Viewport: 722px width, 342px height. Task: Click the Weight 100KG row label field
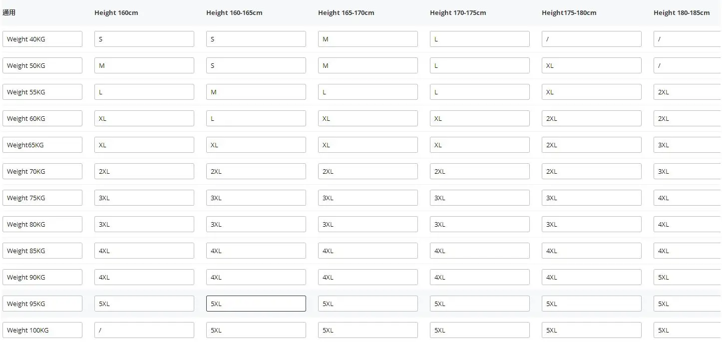point(42,330)
